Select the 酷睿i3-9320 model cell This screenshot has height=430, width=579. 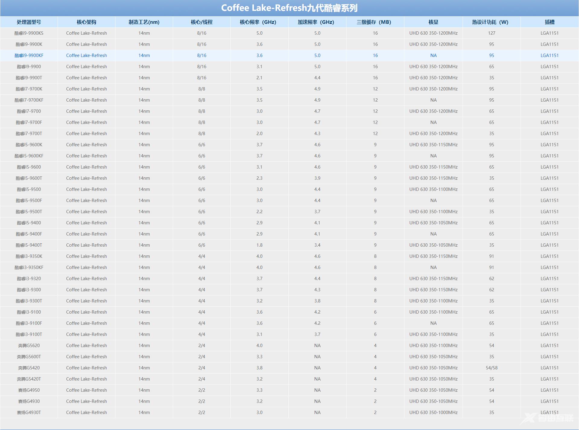click(x=29, y=279)
